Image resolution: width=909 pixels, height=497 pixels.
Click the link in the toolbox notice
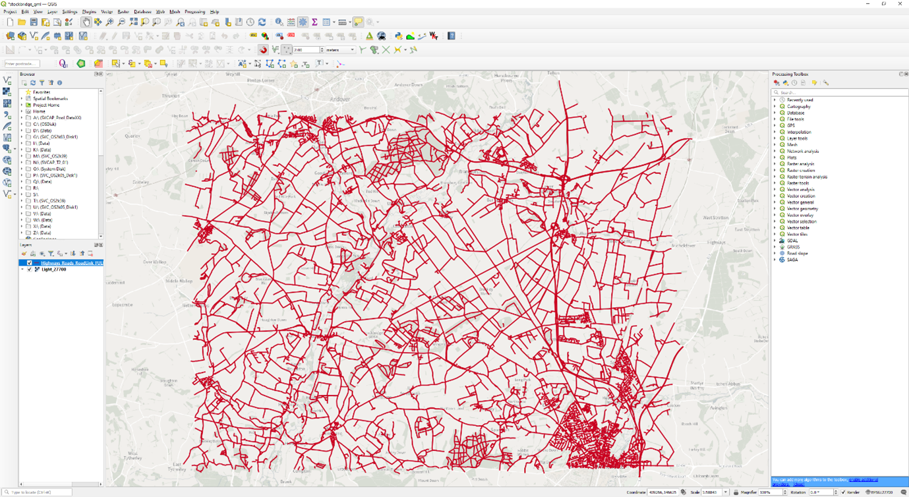[x=863, y=480]
